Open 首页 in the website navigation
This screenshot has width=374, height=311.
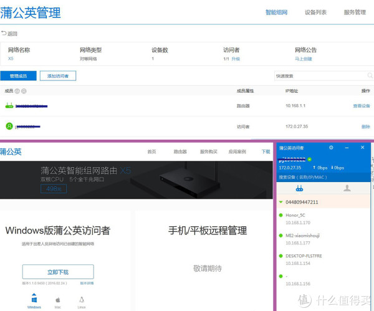tap(151, 151)
